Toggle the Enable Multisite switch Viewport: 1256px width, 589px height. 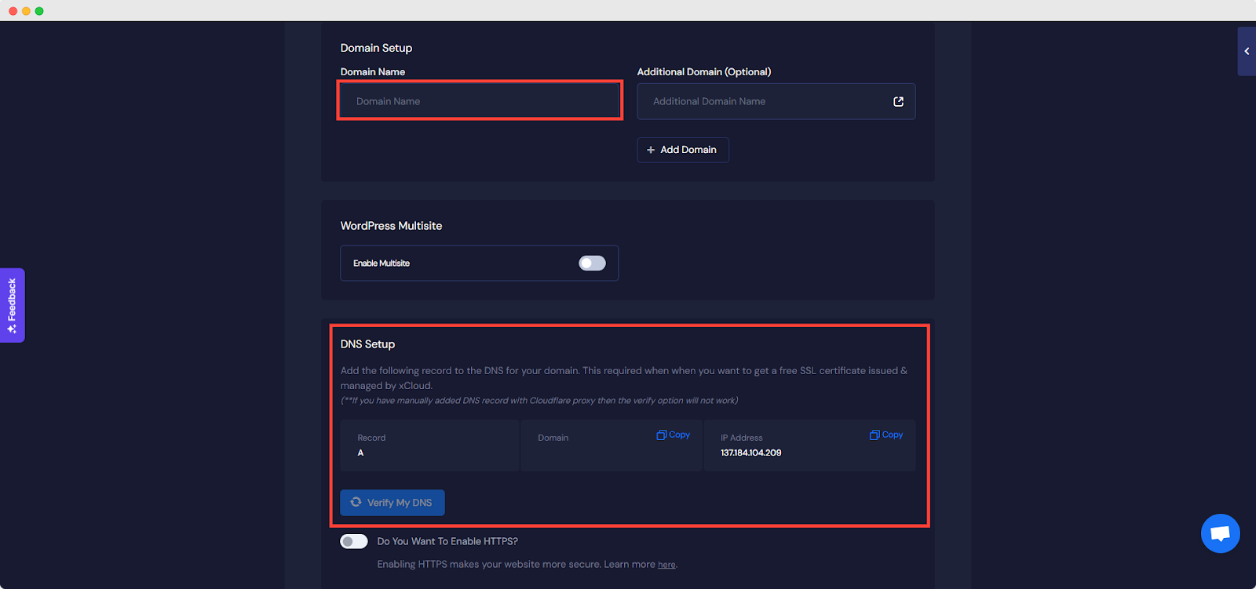(592, 264)
